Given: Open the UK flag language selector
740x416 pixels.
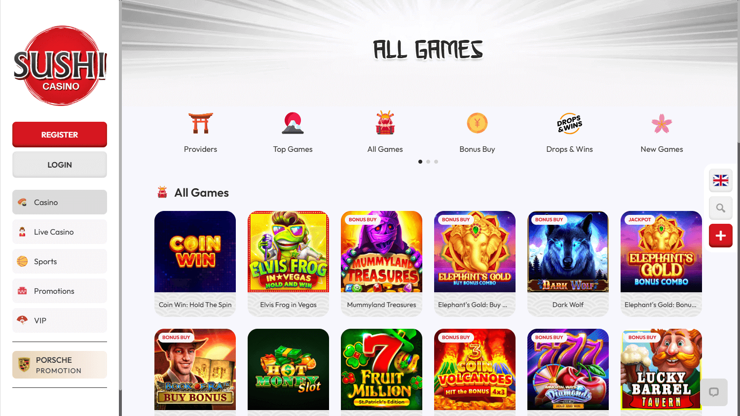Looking at the screenshot, I should click(x=721, y=180).
